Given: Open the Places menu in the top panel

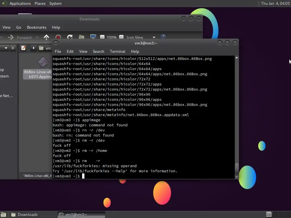Looking at the screenshot, I should (40, 3).
